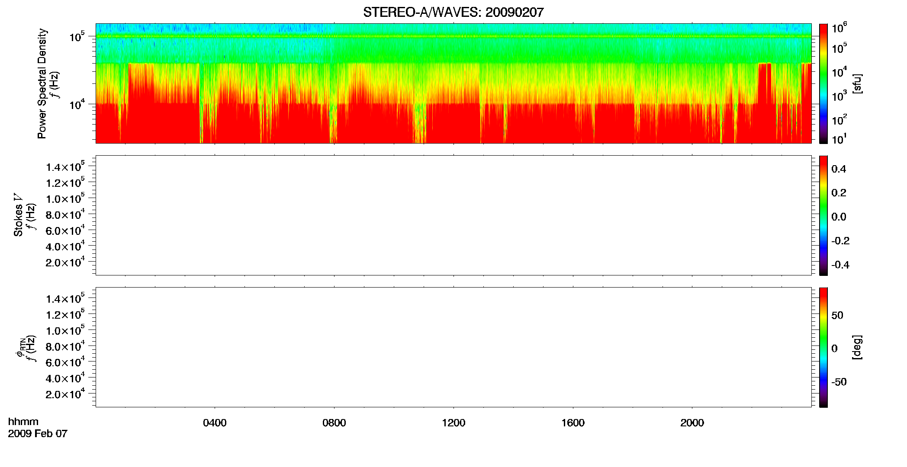Click the 0.4 value on Stokes colorbar
The image size is (907, 467).
(839, 169)
